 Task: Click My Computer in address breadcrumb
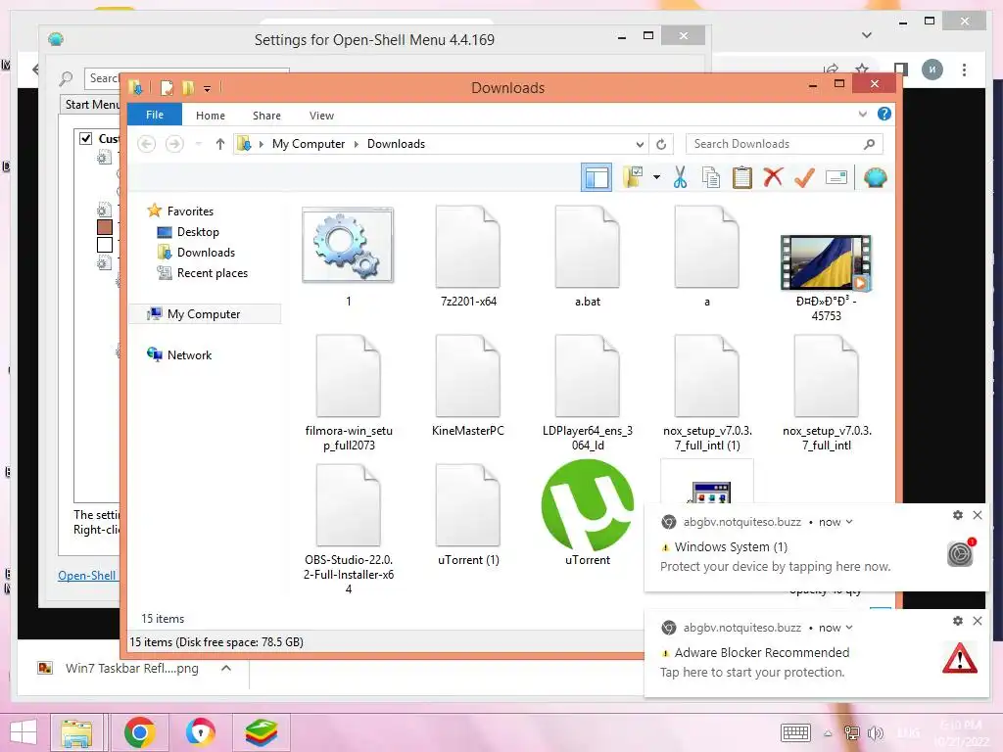click(x=309, y=144)
